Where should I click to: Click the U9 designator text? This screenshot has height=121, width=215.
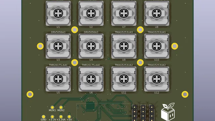point(124,60)
